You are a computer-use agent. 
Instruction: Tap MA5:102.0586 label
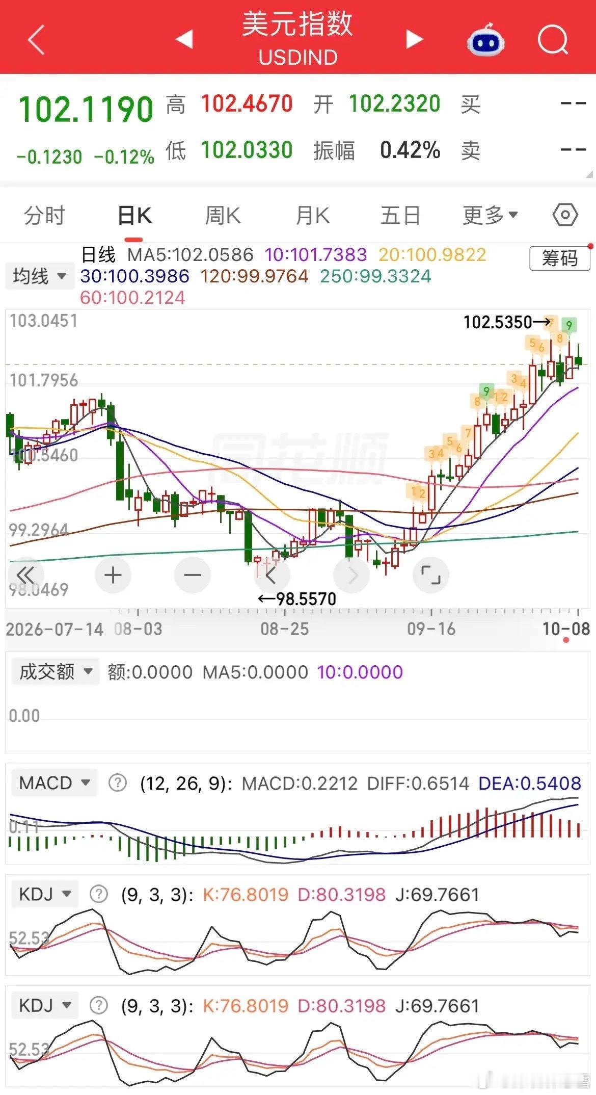pyautogui.click(x=190, y=254)
